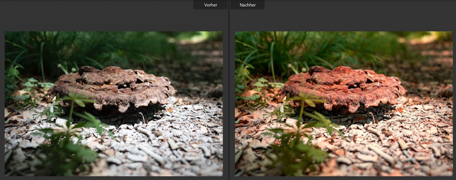The height and width of the screenshot is (180, 456).
Task: Select the Nachher photo preview
Action: coord(344,103)
